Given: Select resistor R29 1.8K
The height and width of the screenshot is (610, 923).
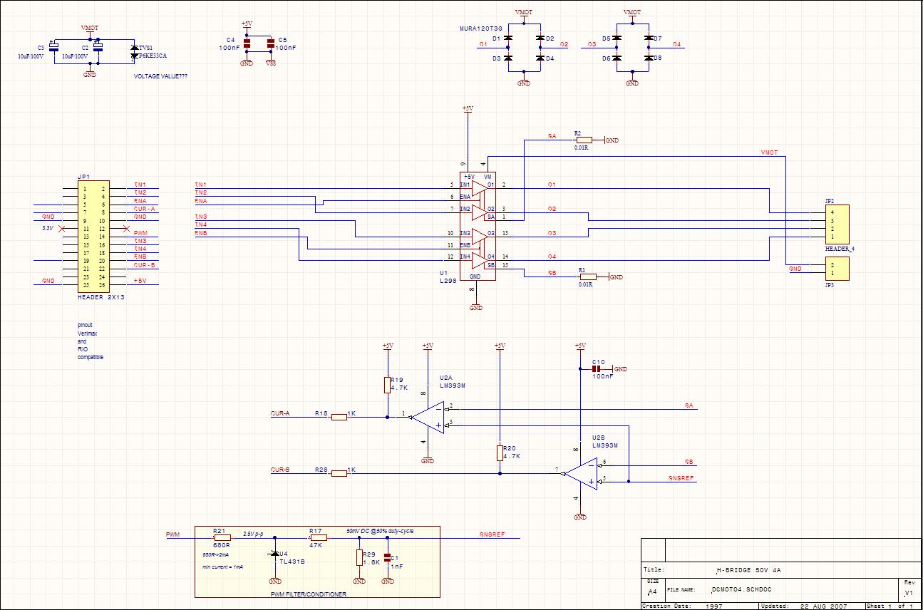Looking at the screenshot, I should pos(359,557).
